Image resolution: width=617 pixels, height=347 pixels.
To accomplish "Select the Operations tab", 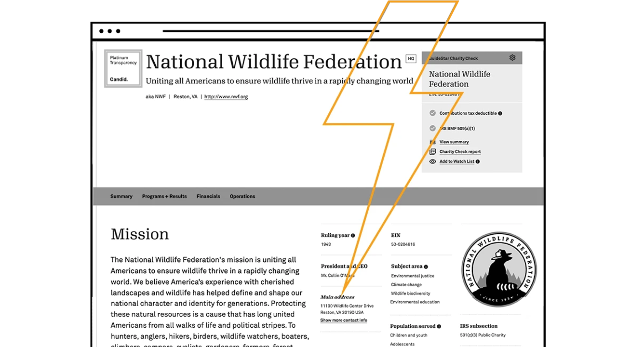I will tap(242, 196).
